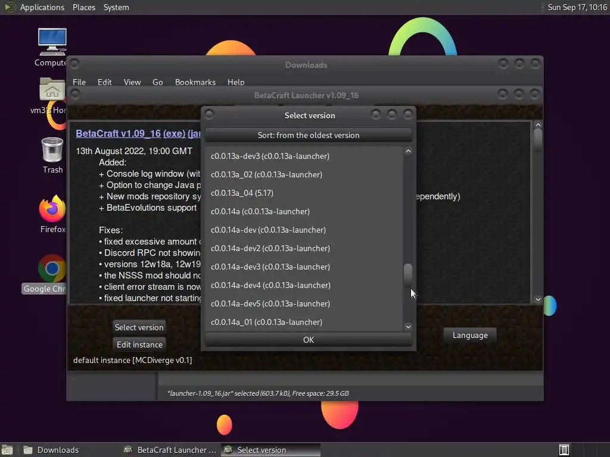
Task: Select version c0.0.13a-dev3 in list
Action: [304, 156]
